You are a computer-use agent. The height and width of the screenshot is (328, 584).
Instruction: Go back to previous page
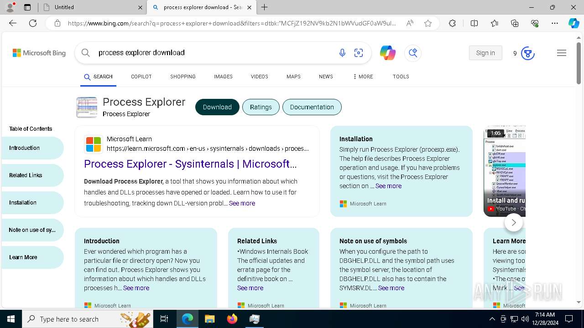point(13,23)
